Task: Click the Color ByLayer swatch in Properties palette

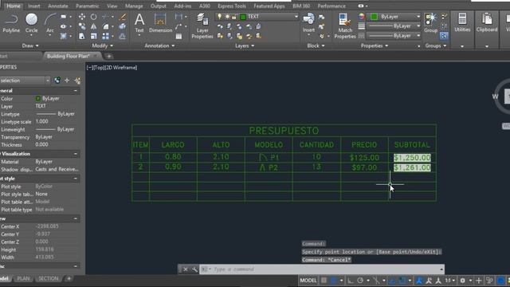Action: (37, 98)
